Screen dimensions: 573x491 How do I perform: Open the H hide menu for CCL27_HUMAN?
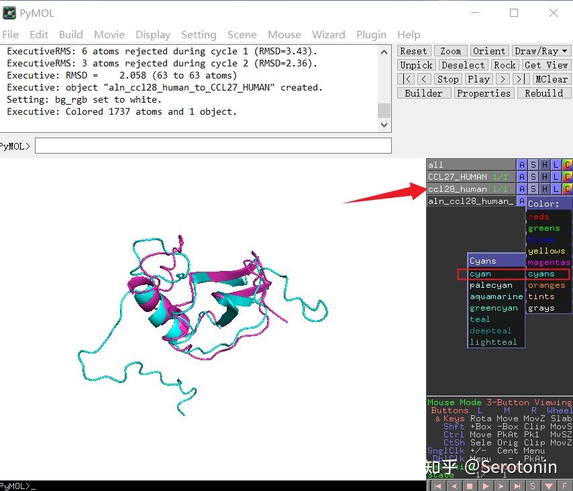coord(545,177)
